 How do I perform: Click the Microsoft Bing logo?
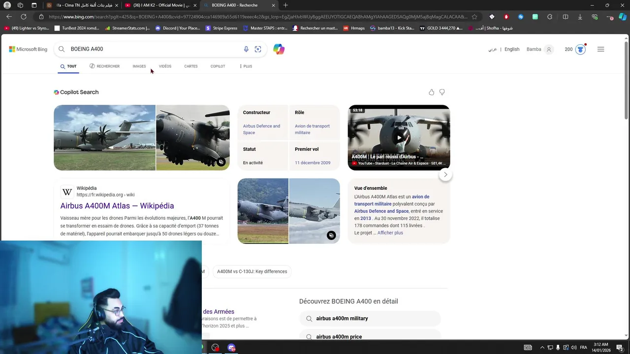point(28,49)
